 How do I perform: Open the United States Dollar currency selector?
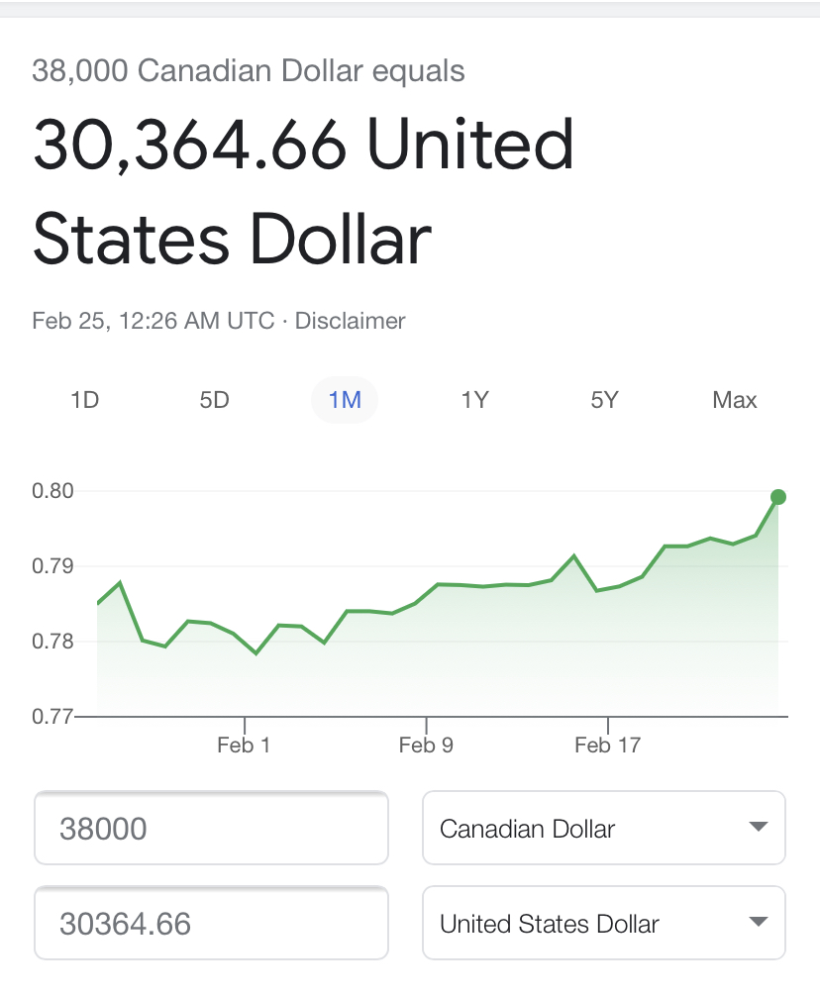pos(603,923)
